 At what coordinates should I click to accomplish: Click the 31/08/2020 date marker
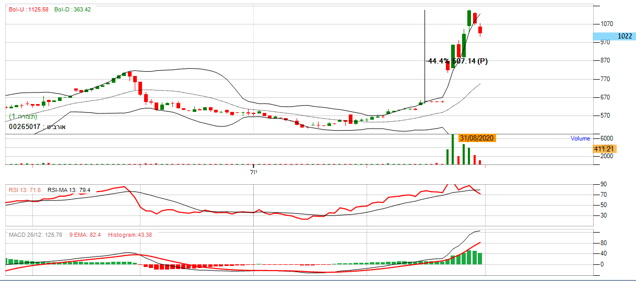(x=477, y=138)
